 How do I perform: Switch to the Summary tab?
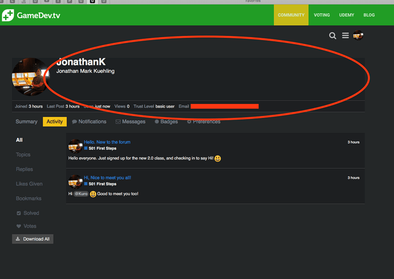pyautogui.click(x=26, y=122)
